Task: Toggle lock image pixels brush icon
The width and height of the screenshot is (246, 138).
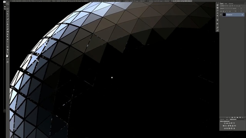Action: pos(226,11)
